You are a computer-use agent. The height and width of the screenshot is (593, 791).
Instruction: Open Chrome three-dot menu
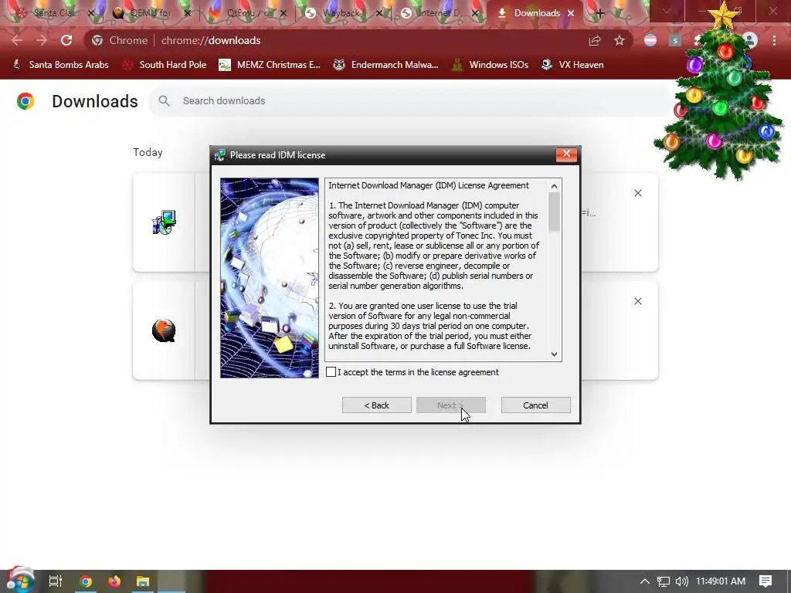point(774,40)
